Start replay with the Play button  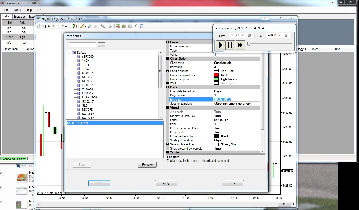[221, 45]
